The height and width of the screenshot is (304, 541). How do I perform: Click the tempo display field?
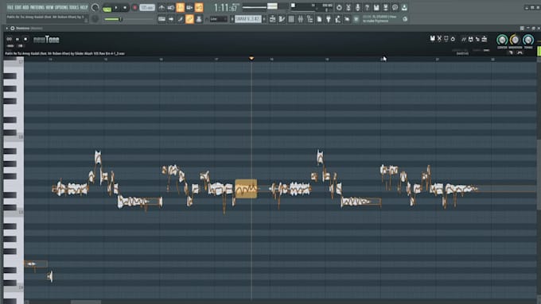click(147, 8)
